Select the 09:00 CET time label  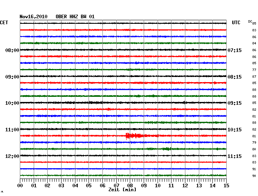pos(12,77)
